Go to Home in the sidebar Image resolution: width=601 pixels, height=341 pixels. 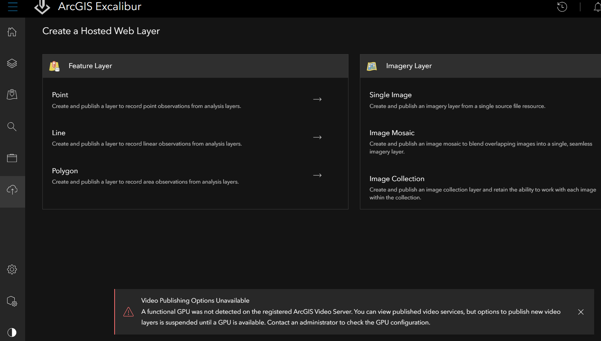[x=12, y=32]
